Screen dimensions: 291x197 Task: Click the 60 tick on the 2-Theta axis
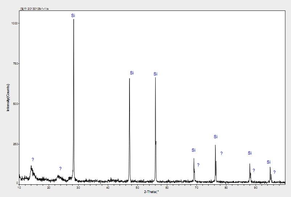coord(167,188)
